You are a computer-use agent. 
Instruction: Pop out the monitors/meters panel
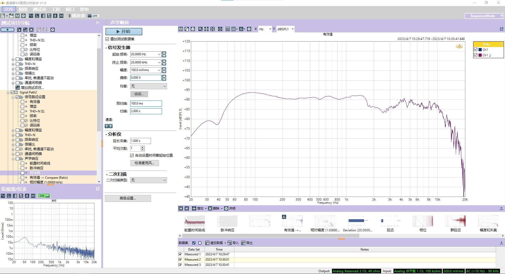[98, 189]
